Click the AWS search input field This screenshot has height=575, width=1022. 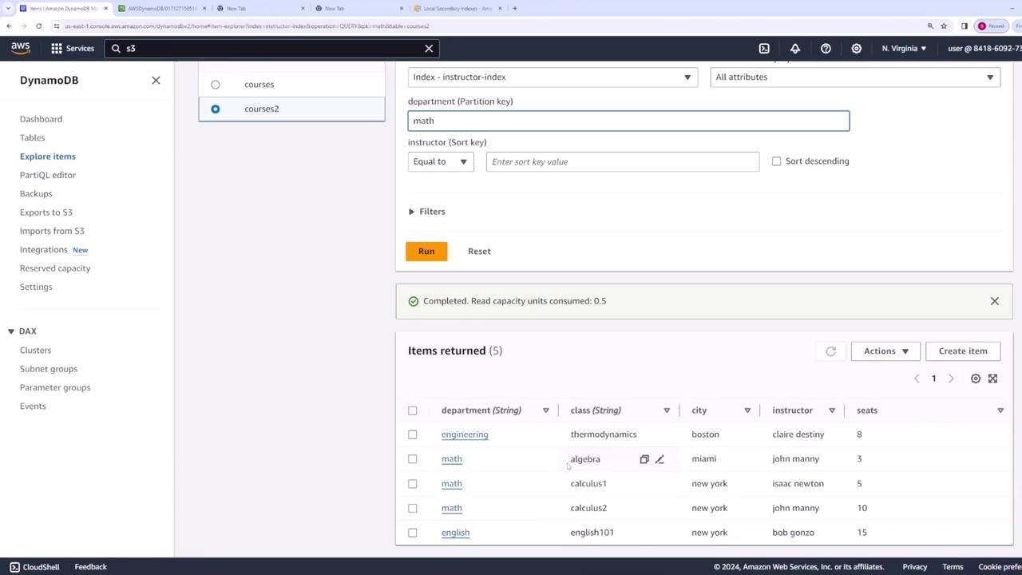pyautogui.click(x=271, y=48)
